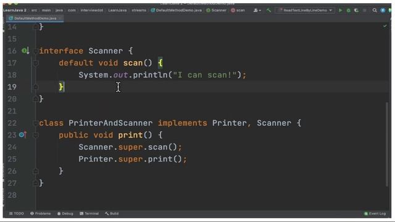Click line number 21 in gutter
The width and height of the screenshot is (395, 222).
click(12, 111)
